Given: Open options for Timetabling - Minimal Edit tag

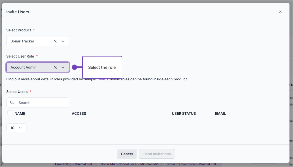Looking at the screenshot, I should [96, 164].
